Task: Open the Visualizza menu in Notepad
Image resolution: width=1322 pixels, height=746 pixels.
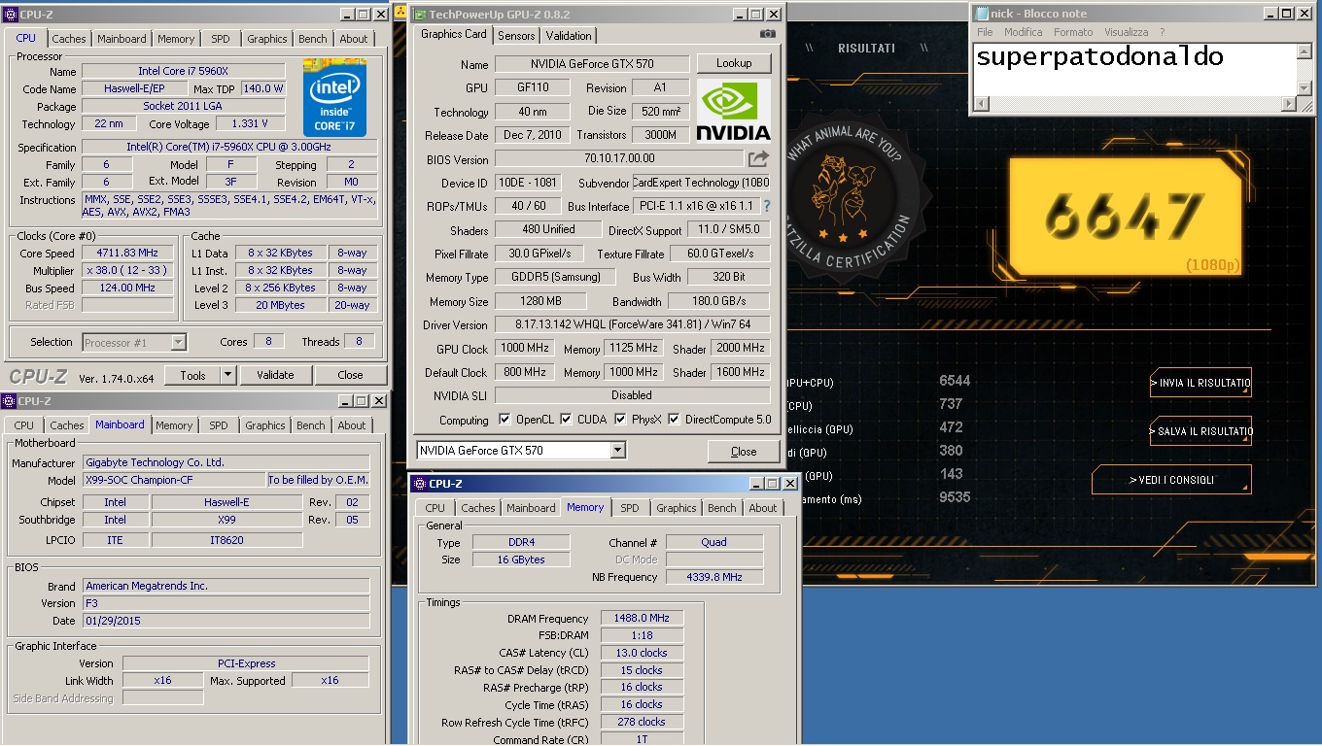Action: click(x=1126, y=32)
